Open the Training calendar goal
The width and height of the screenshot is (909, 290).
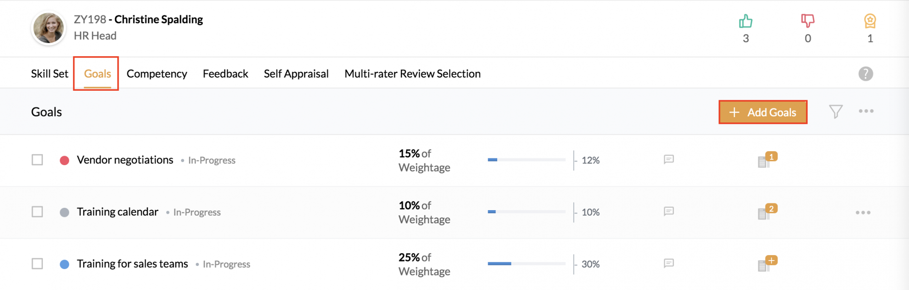click(x=117, y=212)
